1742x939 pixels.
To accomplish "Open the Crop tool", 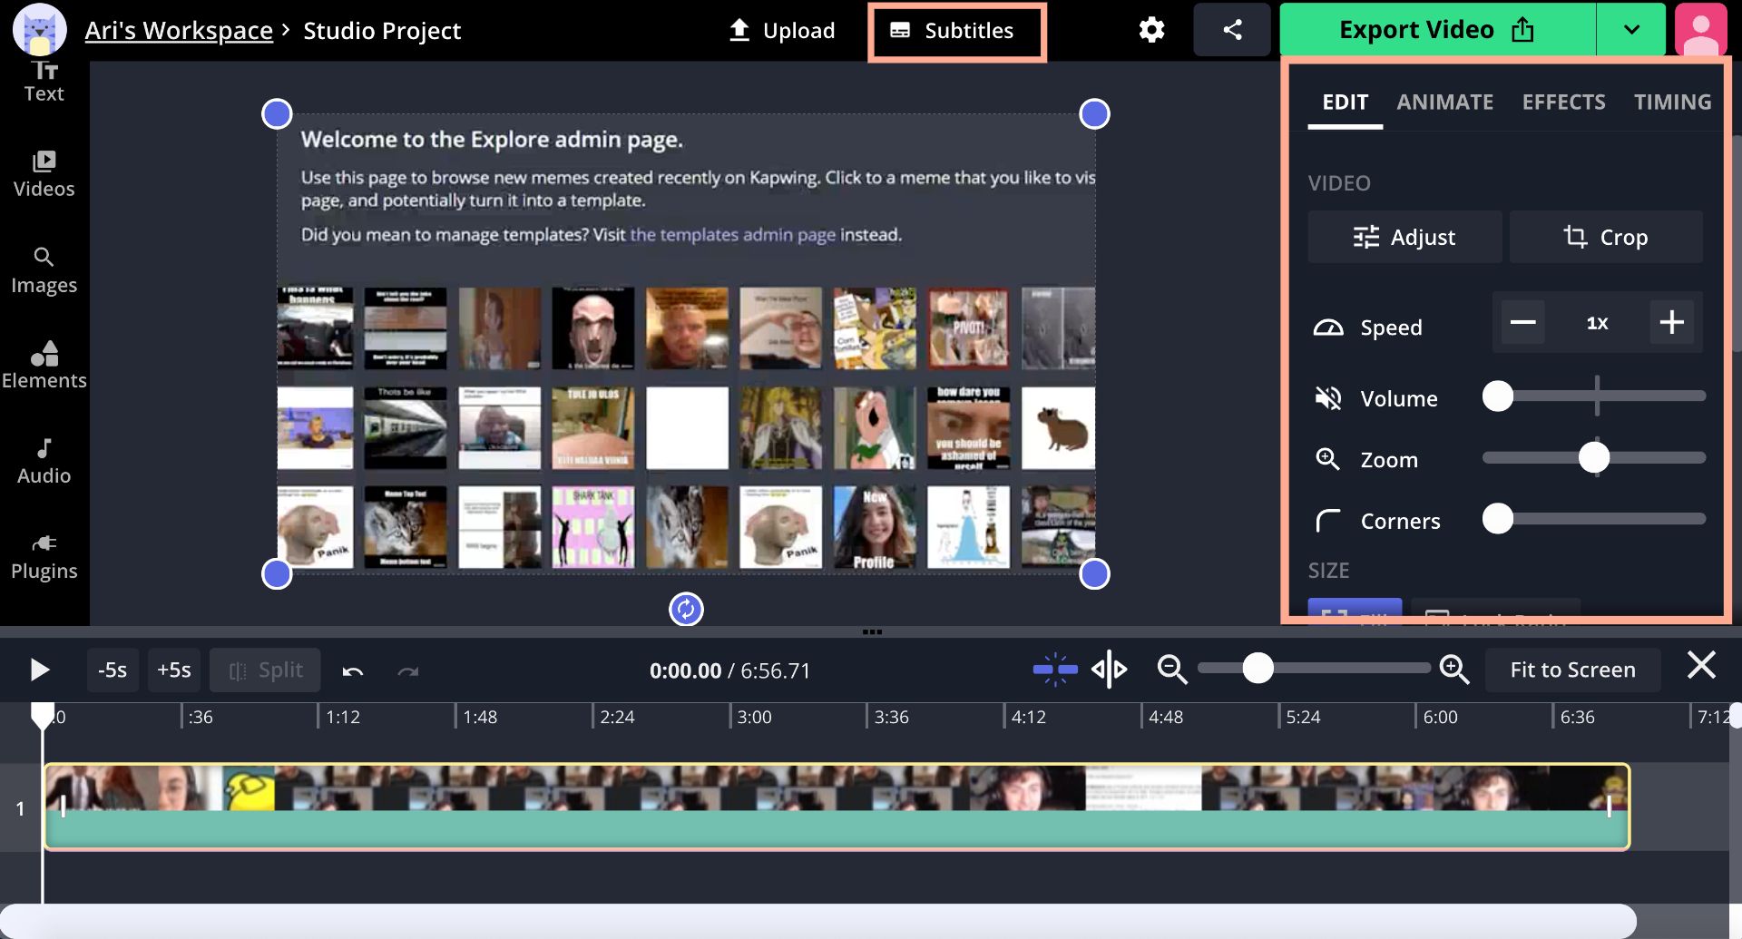I will coord(1605,237).
